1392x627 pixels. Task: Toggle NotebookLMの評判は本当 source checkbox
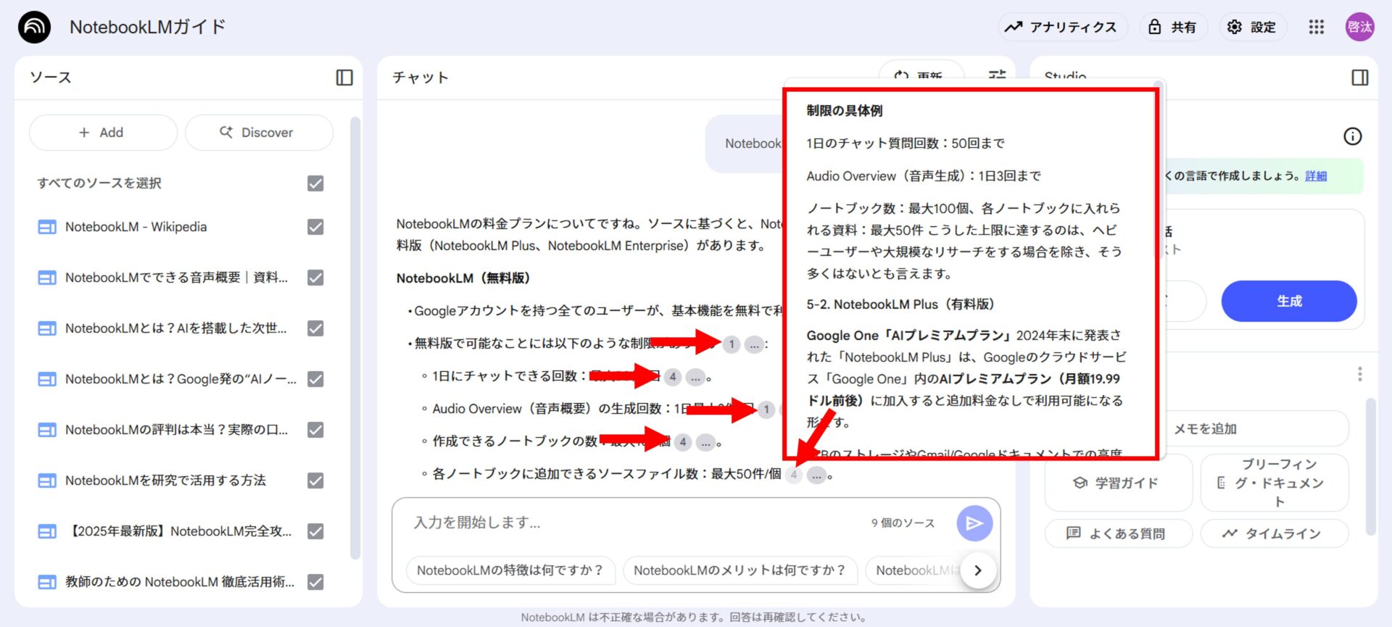[315, 430]
